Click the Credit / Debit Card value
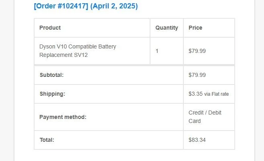The image size is (264, 161). coord(205,117)
